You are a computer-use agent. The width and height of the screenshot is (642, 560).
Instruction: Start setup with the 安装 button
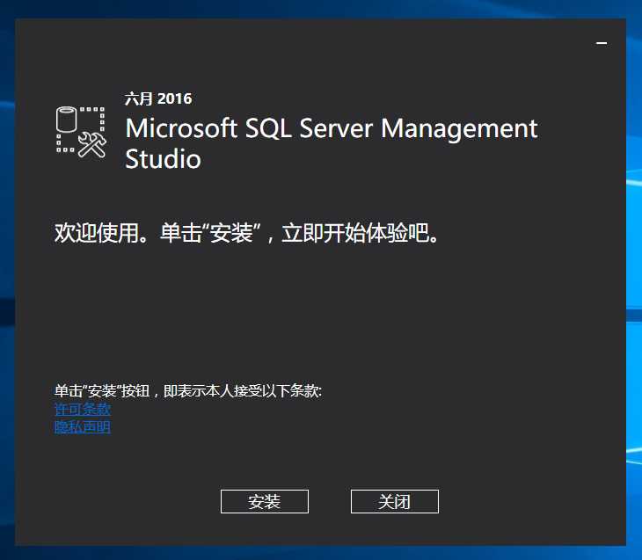click(264, 501)
